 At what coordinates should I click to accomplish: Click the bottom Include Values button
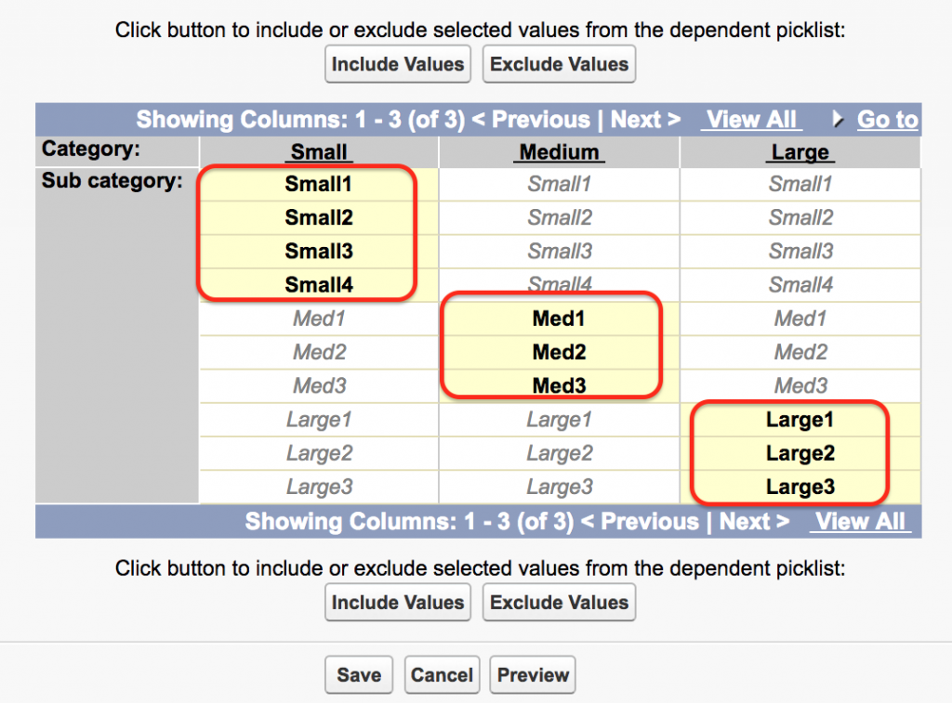click(398, 603)
